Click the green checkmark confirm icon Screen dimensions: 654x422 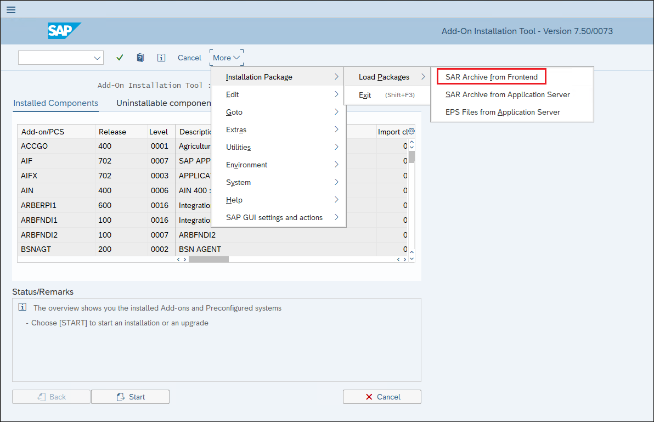pyautogui.click(x=120, y=58)
